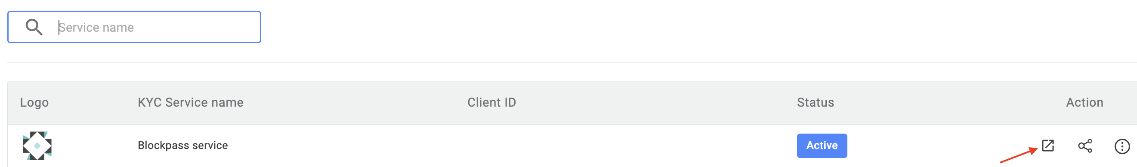The width and height of the screenshot is (1137, 167).
Task: Click the Service name placeholder text
Action: pyautogui.click(x=96, y=27)
